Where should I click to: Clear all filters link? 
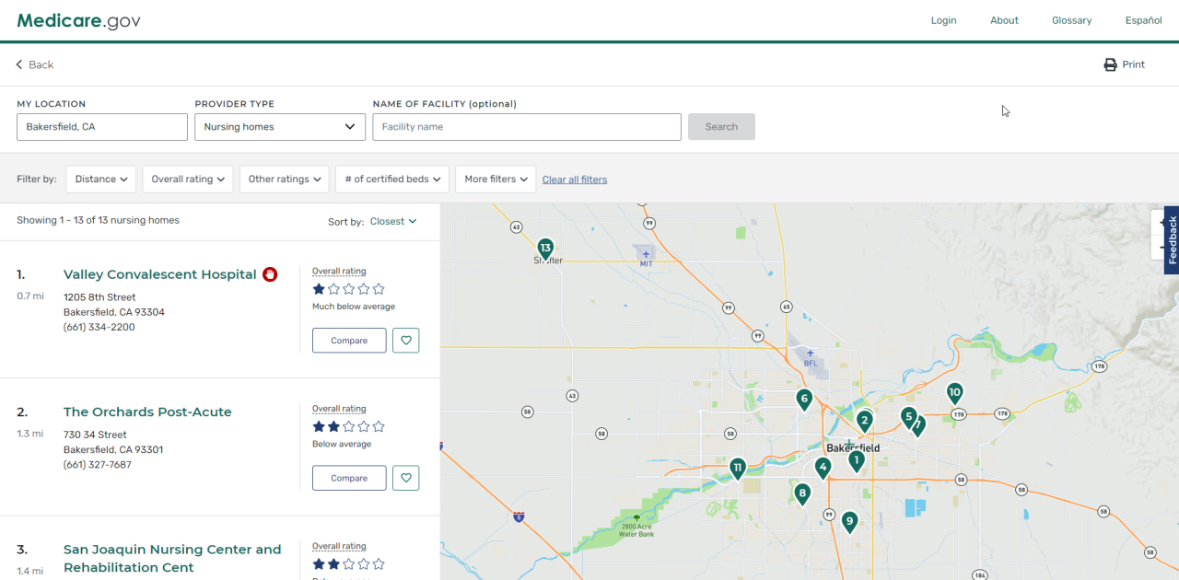pos(575,180)
